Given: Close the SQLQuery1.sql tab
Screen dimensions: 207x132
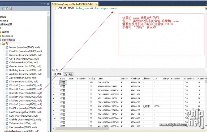Looking at the screenshot, I should (96, 4).
